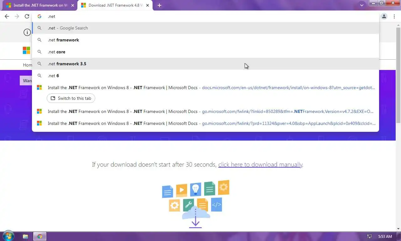Image resolution: width=401 pixels, height=241 pixels.
Task: Click Microsoft favicon of docs.microsoft.com suggestion
Action: pos(39,88)
